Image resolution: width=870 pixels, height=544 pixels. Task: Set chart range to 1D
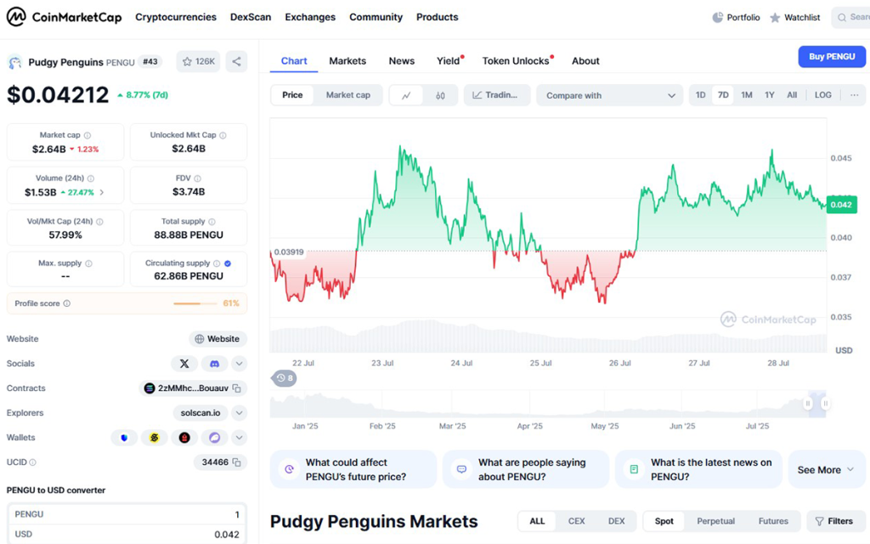701,95
